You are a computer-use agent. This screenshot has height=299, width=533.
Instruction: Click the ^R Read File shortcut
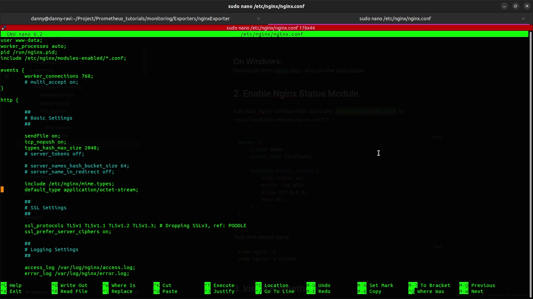click(x=70, y=291)
